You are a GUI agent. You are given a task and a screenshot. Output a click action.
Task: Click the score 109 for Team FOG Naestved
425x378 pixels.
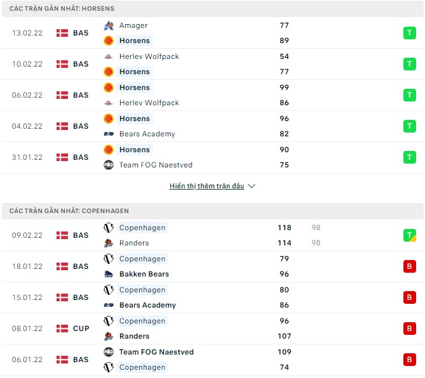coord(284,352)
